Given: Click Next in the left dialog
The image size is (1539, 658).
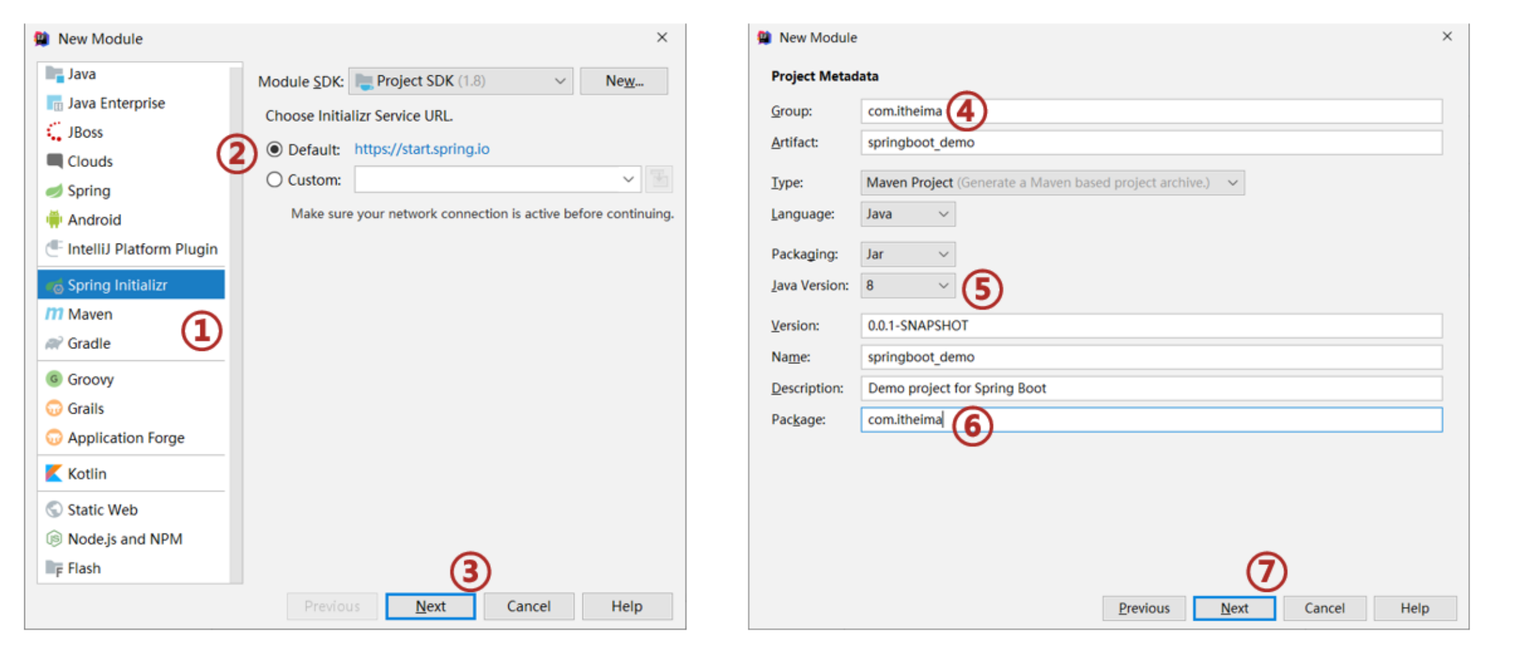Looking at the screenshot, I should point(430,606).
